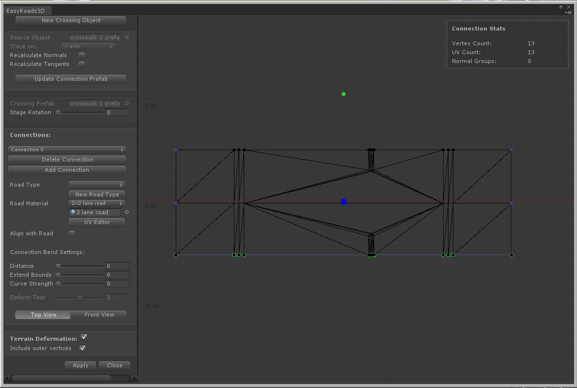577x388 pixels.
Task: Click the 3 lane road material field
Action: [x=95, y=212]
